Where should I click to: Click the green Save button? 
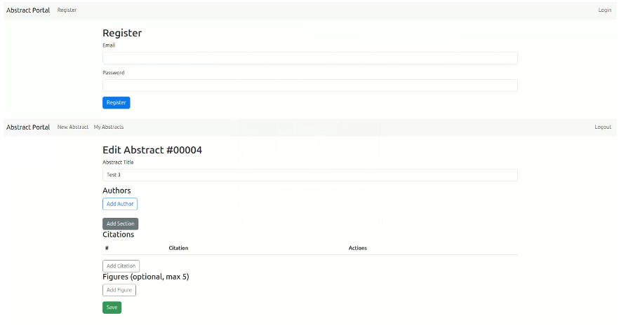[x=112, y=307]
